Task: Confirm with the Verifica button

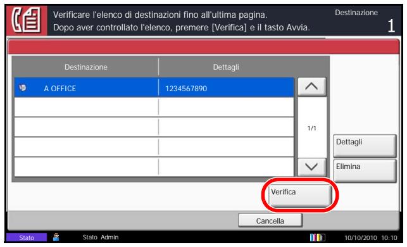Action: (x=300, y=195)
